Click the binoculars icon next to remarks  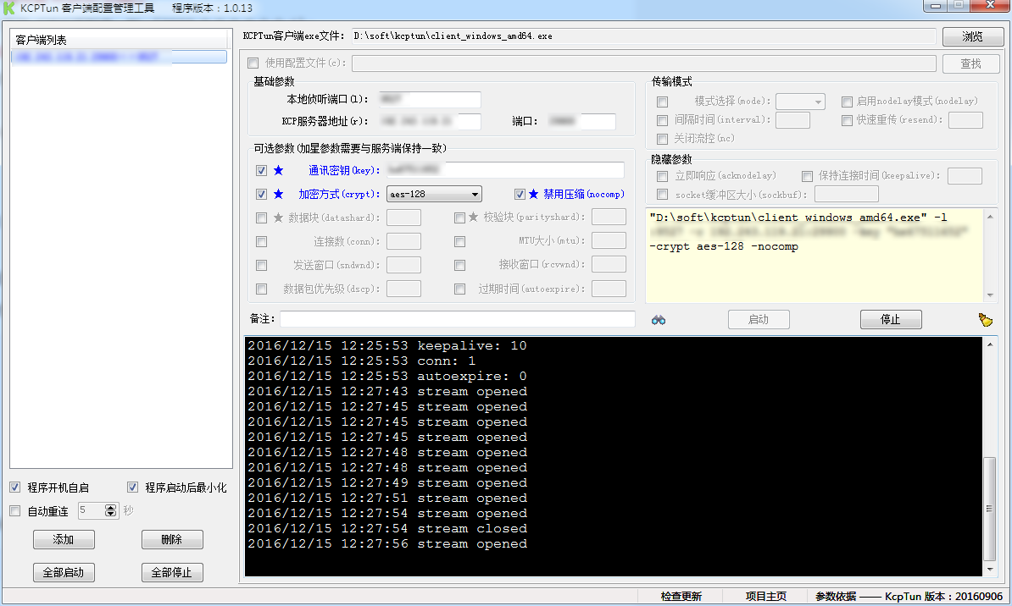pos(659,320)
